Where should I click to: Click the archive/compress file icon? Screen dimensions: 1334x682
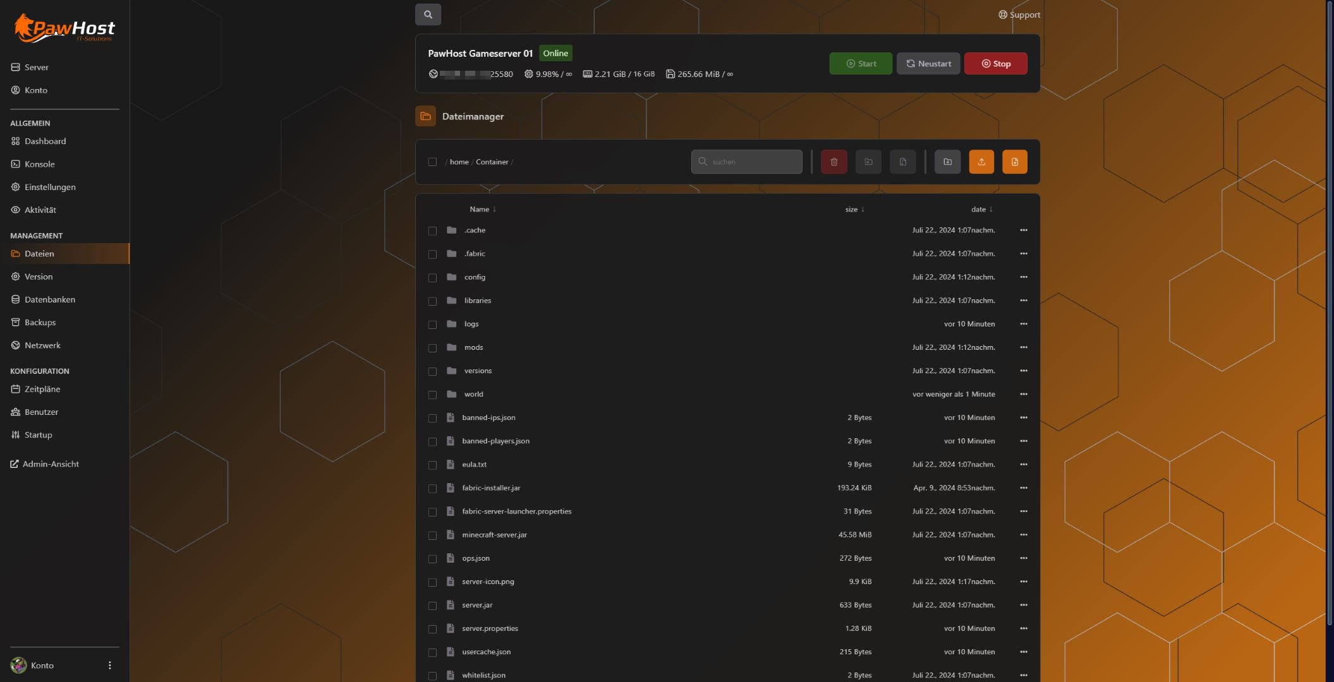pos(902,162)
